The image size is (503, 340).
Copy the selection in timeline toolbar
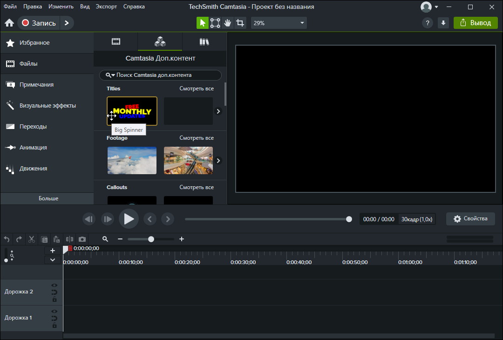click(x=44, y=239)
